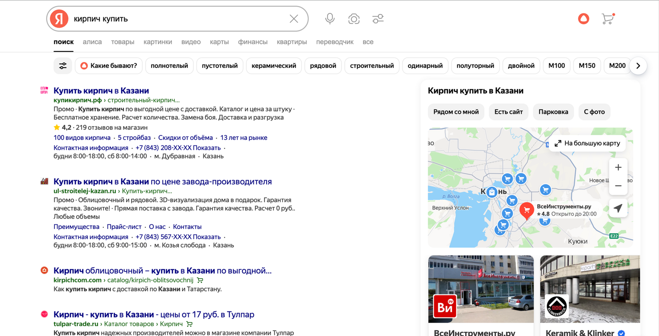This screenshot has width=659, height=336.
Task: Click the Yandex logo in search bar
Action: pyautogui.click(x=59, y=19)
